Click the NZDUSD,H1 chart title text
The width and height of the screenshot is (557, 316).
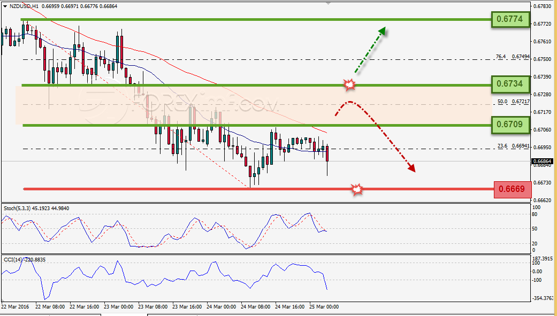coord(24,6)
